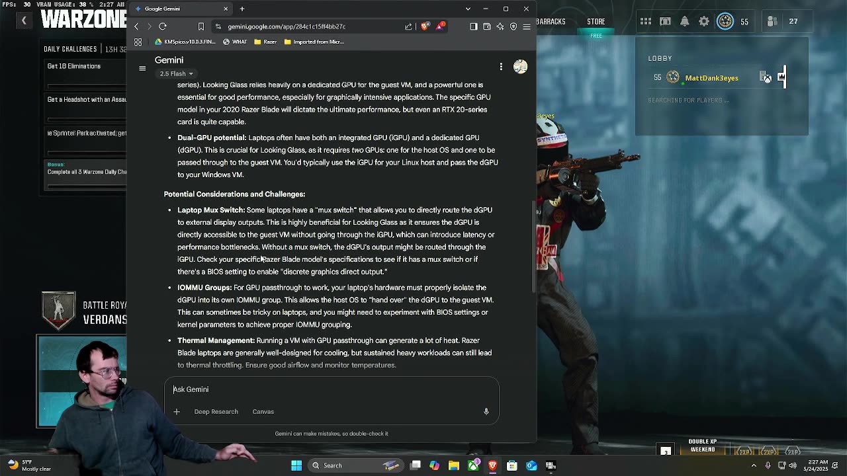Viewport: 847px width, 476px height.
Task: Click the Ask Gemini prompt input field
Action: (x=331, y=389)
